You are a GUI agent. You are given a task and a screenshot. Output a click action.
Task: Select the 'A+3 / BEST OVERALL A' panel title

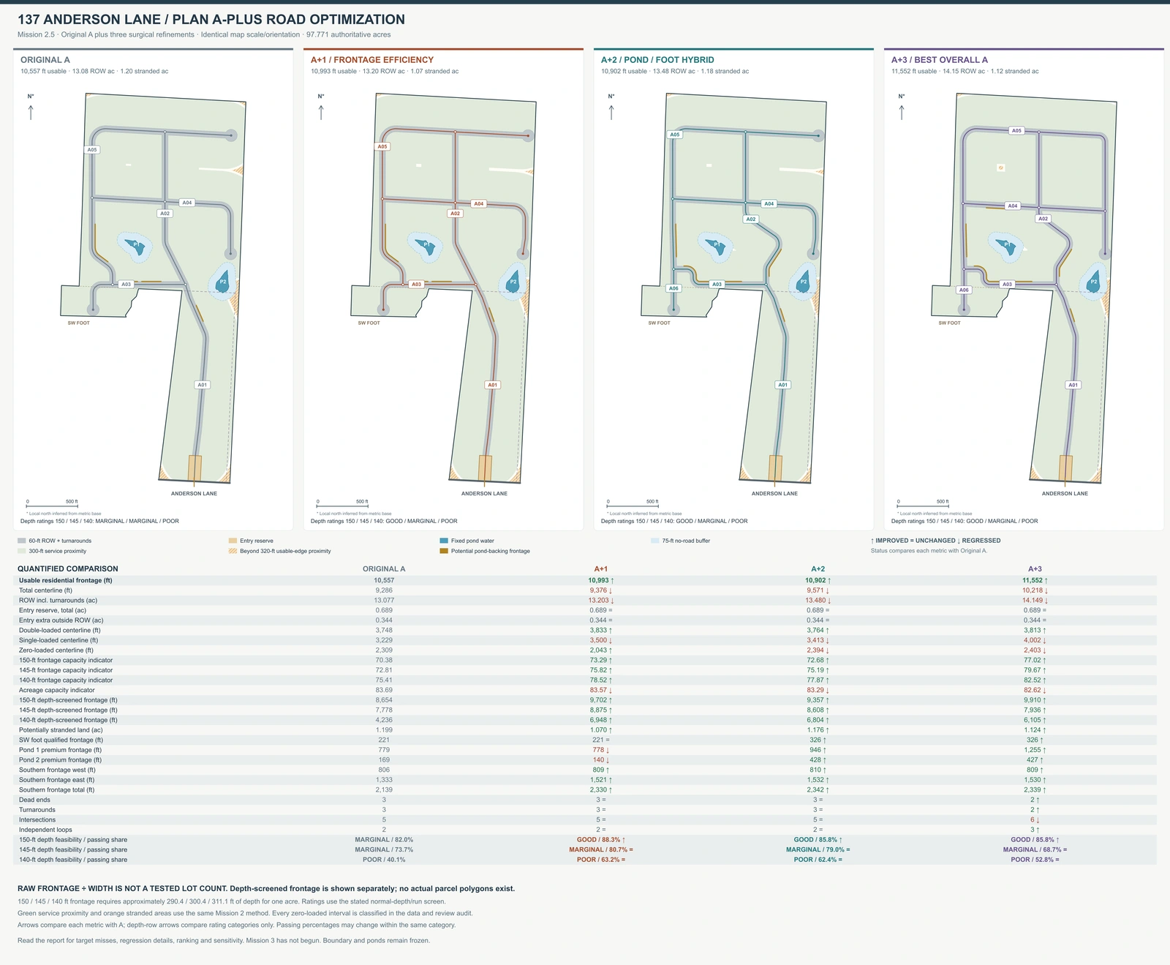pos(940,60)
